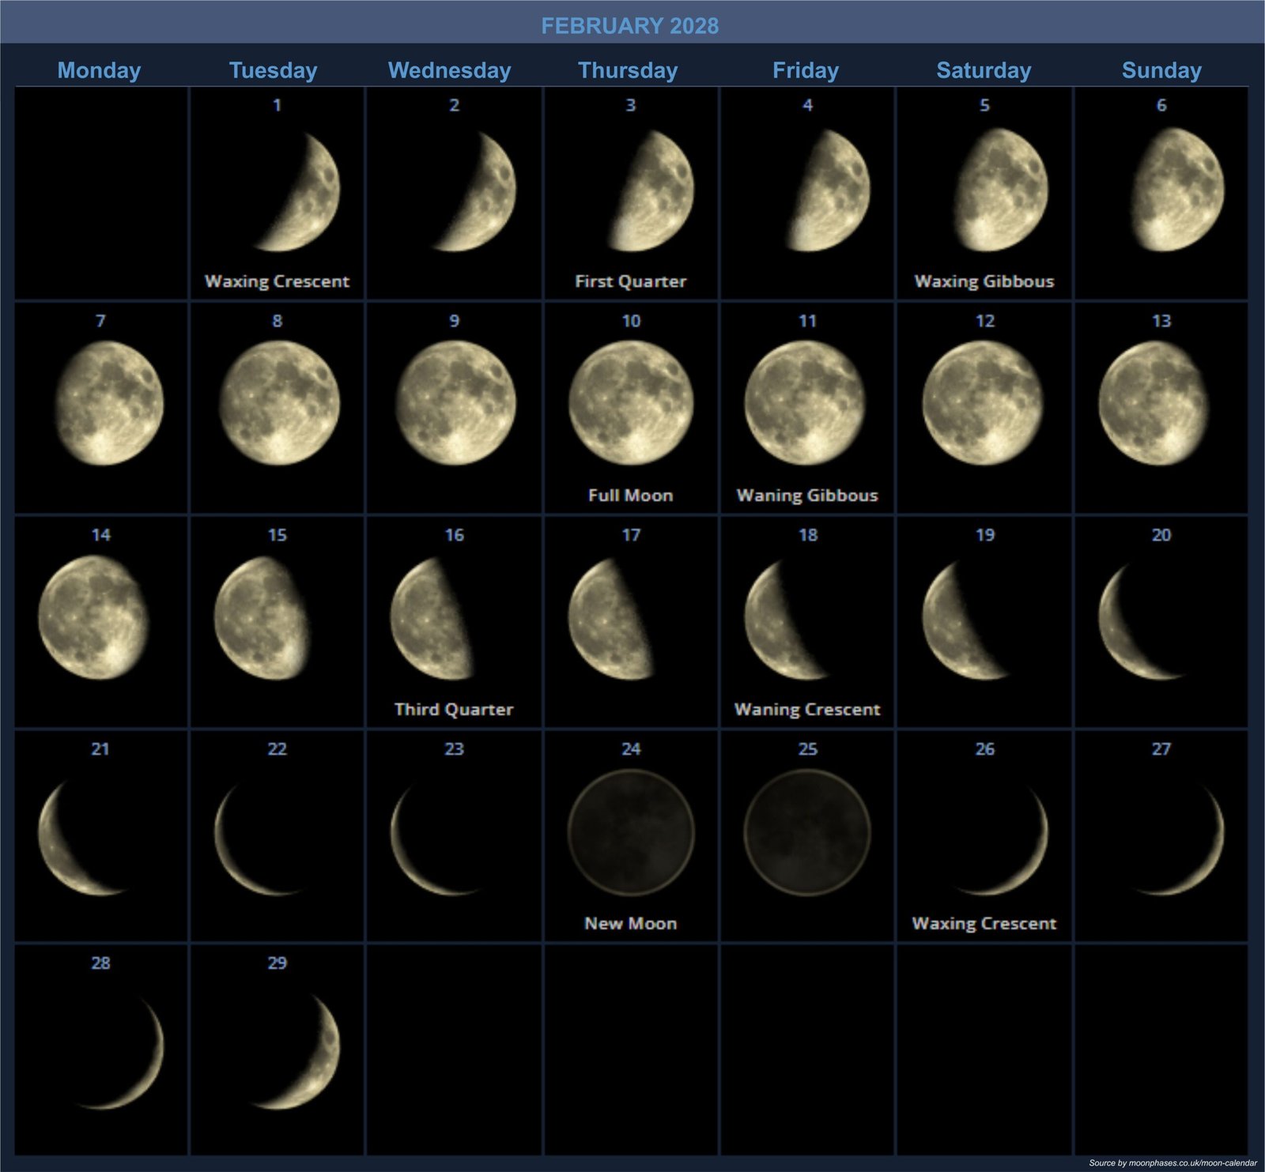The height and width of the screenshot is (1172, 1265).
Task: Open the moonphases.co.uk source credit link
Action: [x=1172, y=1163]
